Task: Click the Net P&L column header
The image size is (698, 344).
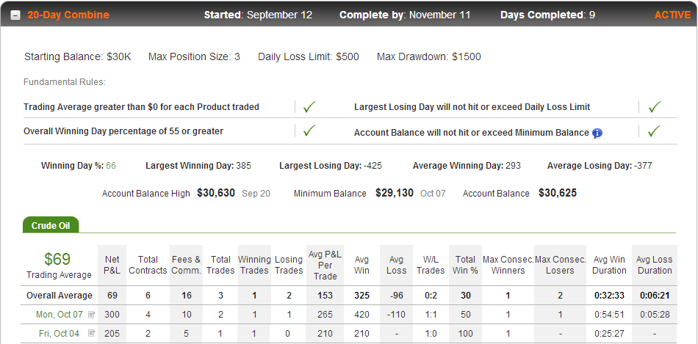Action: (112, 265)
